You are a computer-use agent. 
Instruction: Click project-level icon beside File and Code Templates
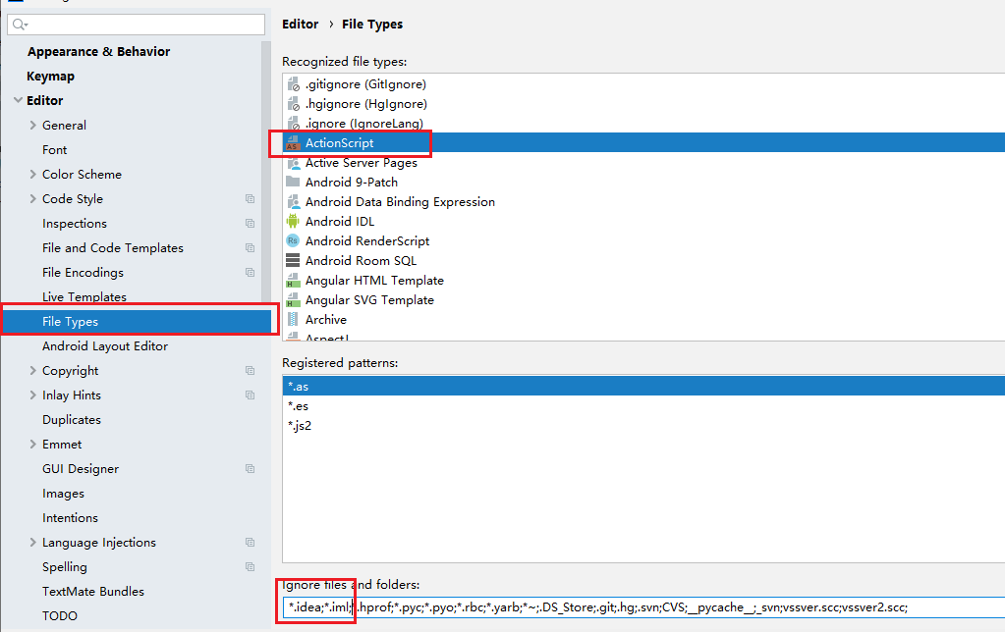[x=250, y=248]
